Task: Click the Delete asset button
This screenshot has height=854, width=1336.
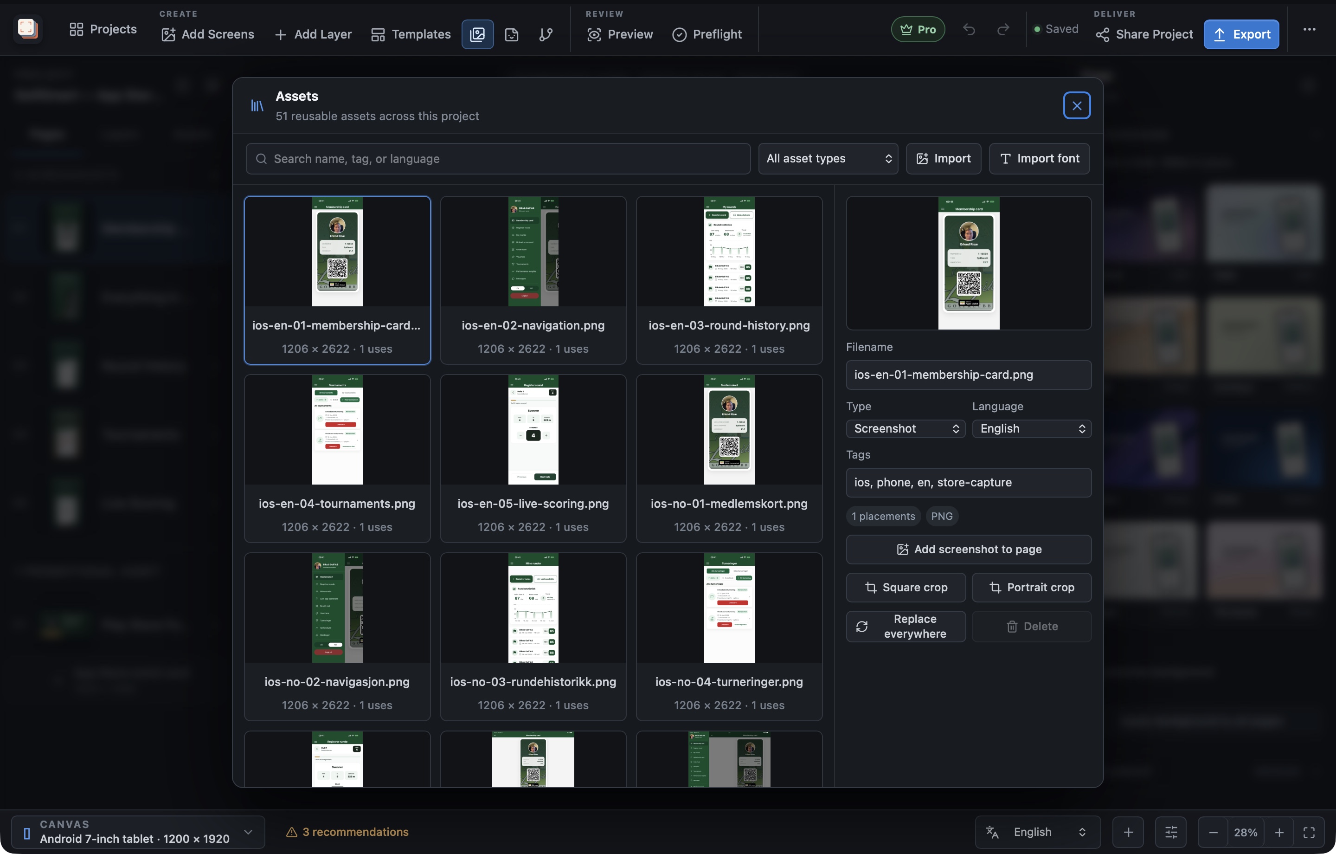Action: [1031, 626]
